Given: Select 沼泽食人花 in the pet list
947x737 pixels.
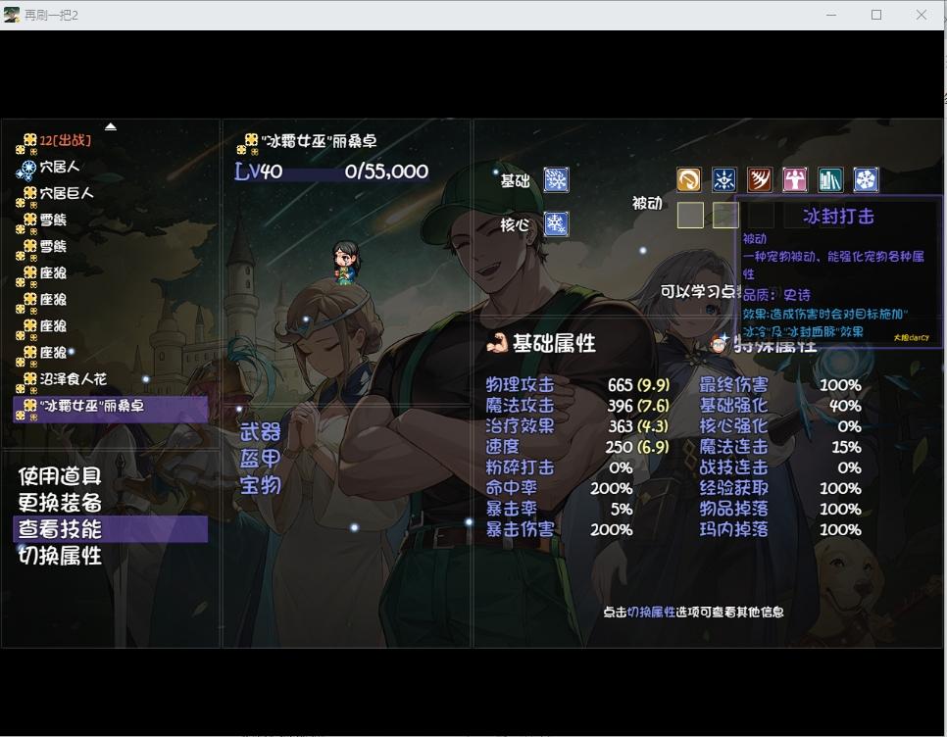Looking at the screenshot, I should 74,379.
